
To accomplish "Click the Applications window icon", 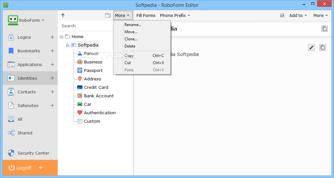I will click(x=11, y=64).
